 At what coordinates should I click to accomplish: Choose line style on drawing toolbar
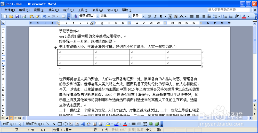coord(134,124)
